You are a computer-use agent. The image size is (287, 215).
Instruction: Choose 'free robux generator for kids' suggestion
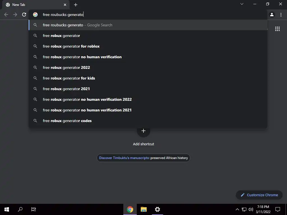(x=148, y=78)
